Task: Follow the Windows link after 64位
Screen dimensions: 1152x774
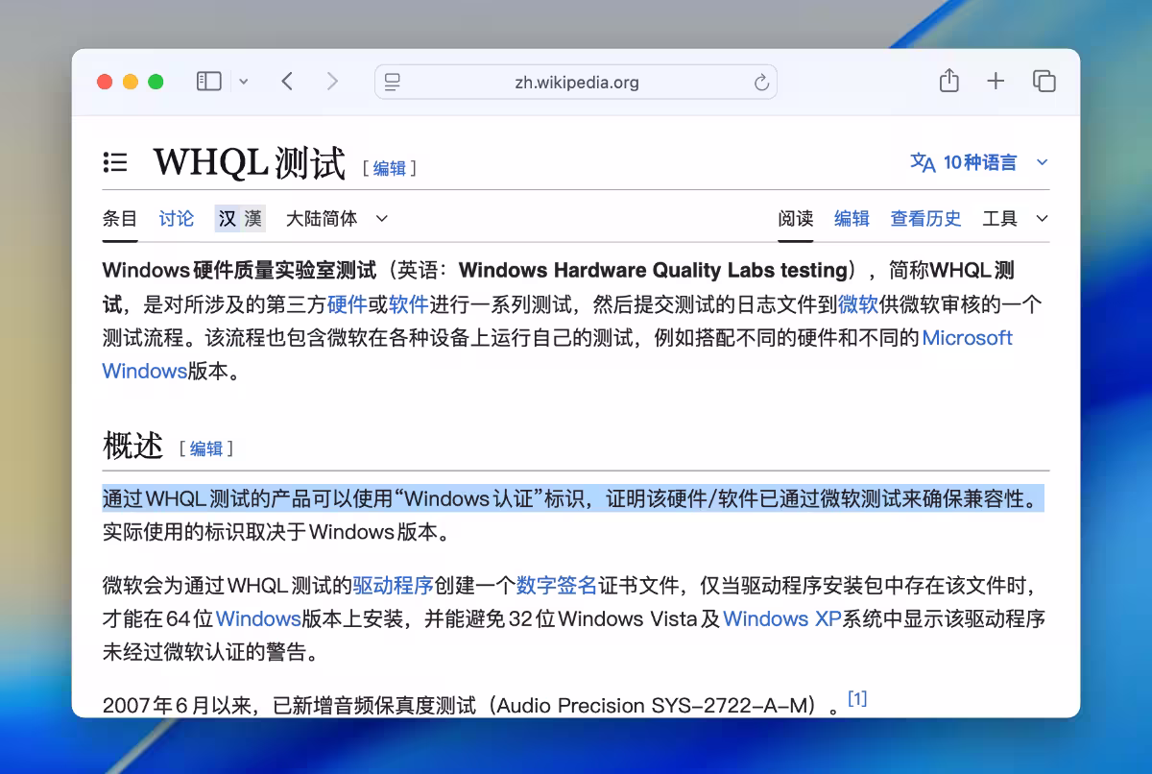Action: [258, 618]
